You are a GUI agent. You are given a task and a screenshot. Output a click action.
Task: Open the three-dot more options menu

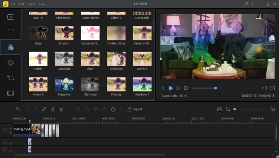pos(253,4)
